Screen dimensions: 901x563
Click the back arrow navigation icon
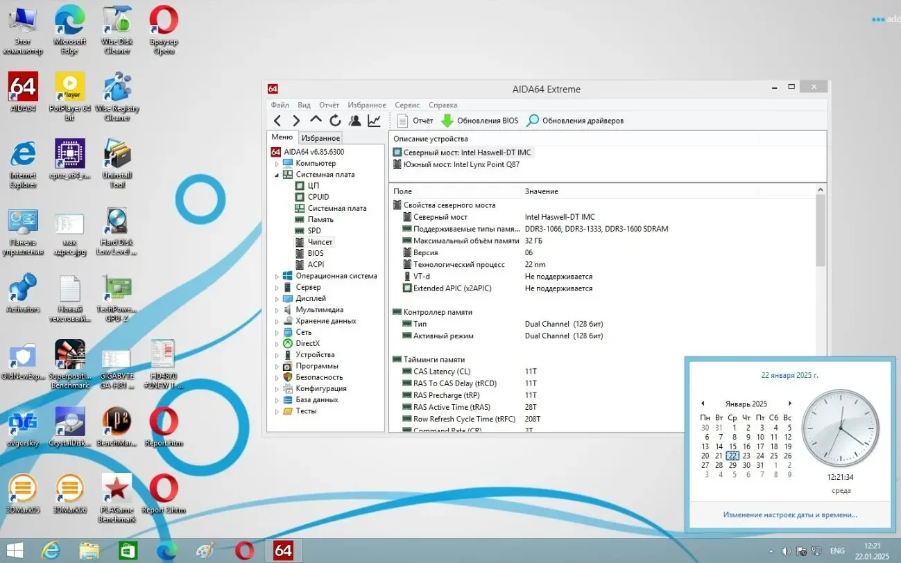(277, 120)
